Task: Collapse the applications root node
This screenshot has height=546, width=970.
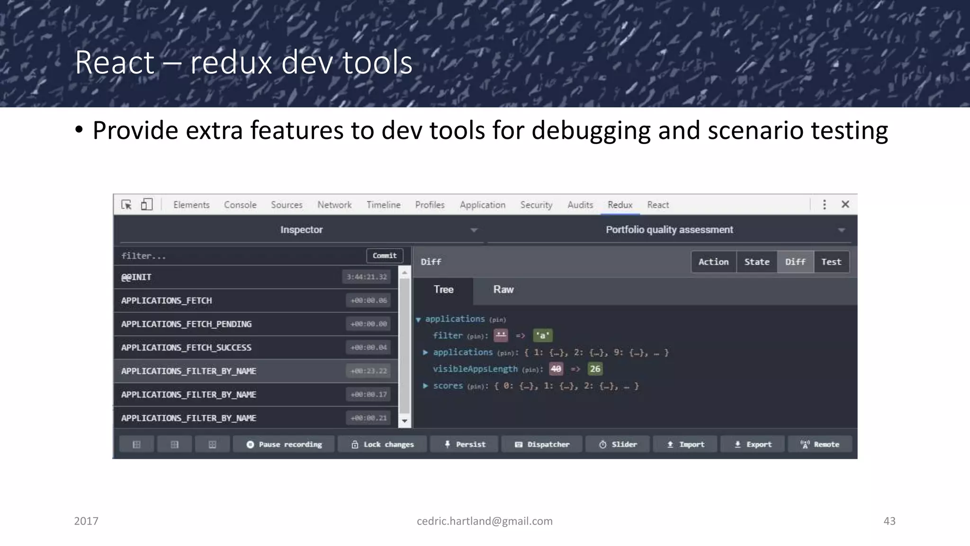Action: 418,319
